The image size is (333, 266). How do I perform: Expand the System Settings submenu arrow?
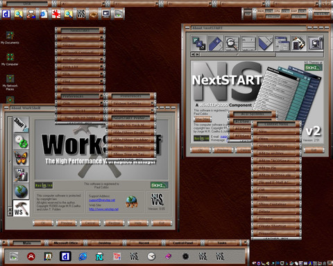tap(152, 103)
